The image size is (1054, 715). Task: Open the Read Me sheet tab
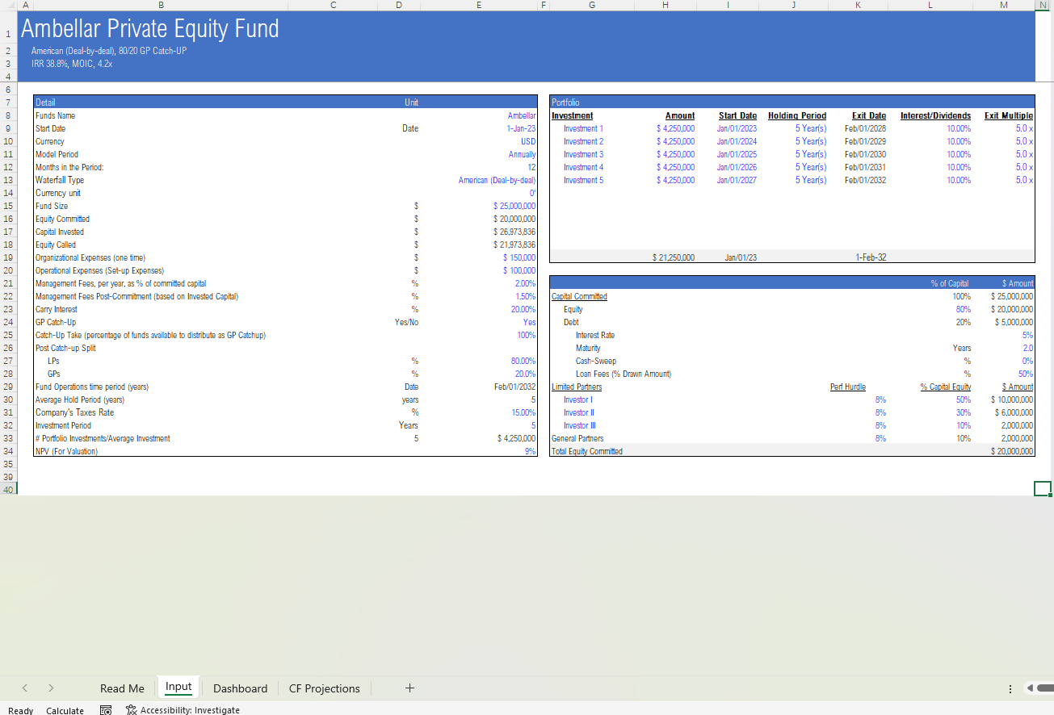pyautogui.click(x=122, y=688)
